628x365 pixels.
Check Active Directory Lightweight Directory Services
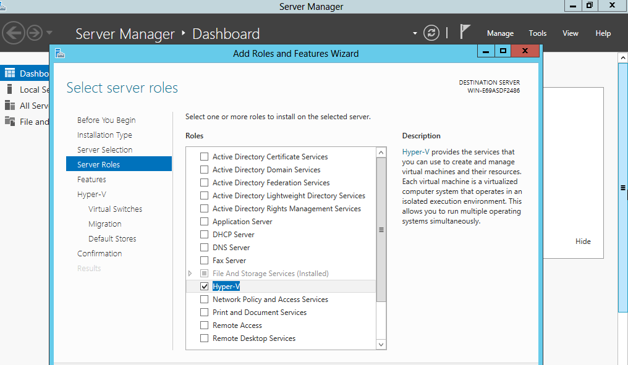coord(204,195)
